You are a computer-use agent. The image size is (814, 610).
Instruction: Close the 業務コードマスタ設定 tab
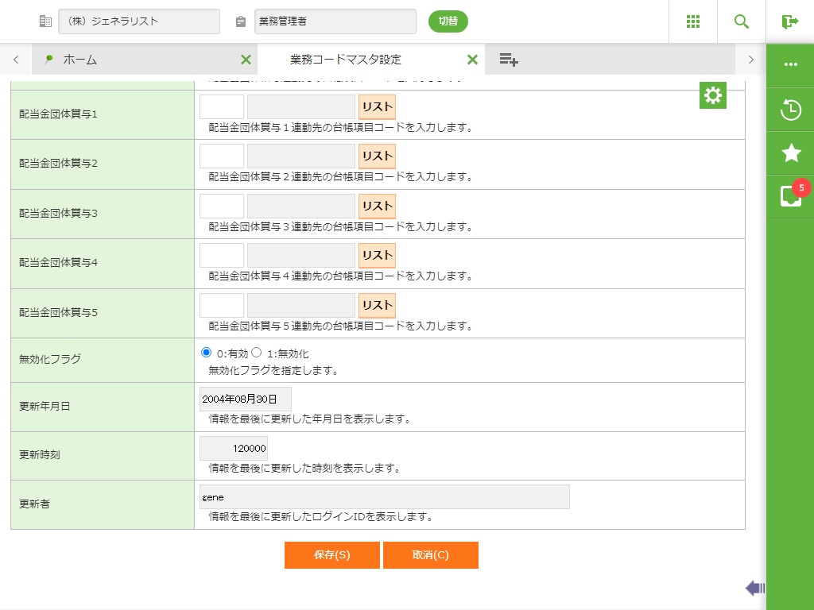pyautogui.click(x=472, y=60)
